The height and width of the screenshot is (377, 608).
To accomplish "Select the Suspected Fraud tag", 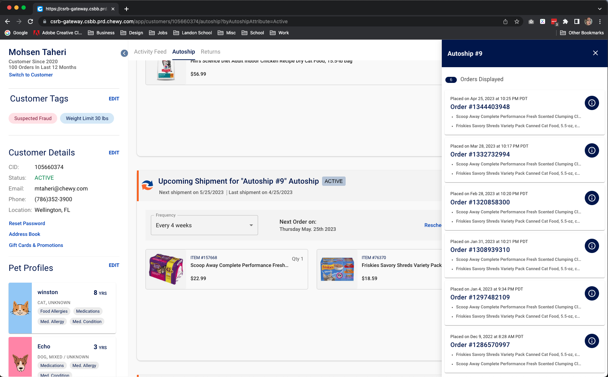I will click(x=33, y=118).
